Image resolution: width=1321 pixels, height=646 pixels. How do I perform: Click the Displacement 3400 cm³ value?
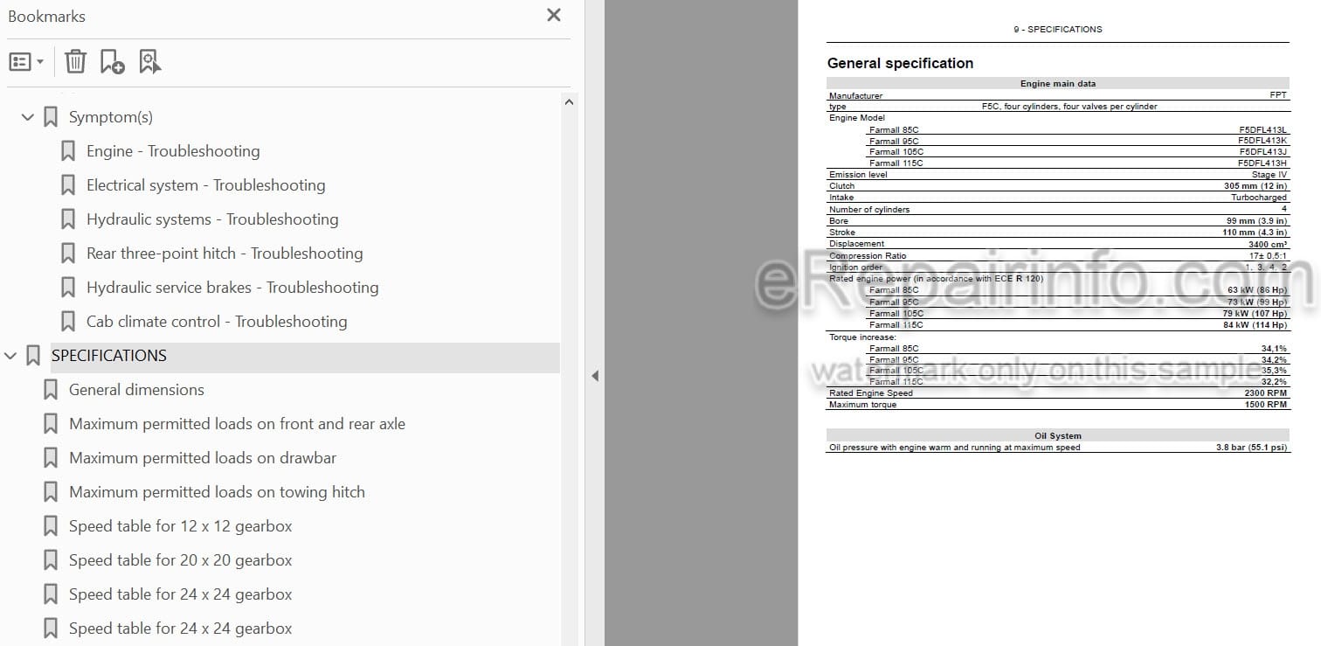point(1268,244)
